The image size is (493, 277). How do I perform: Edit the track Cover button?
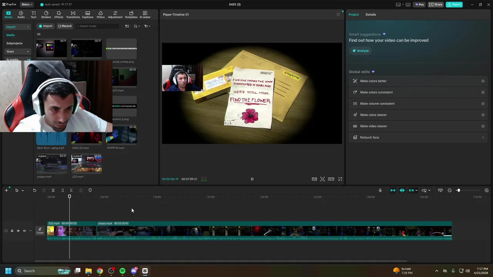40,231
